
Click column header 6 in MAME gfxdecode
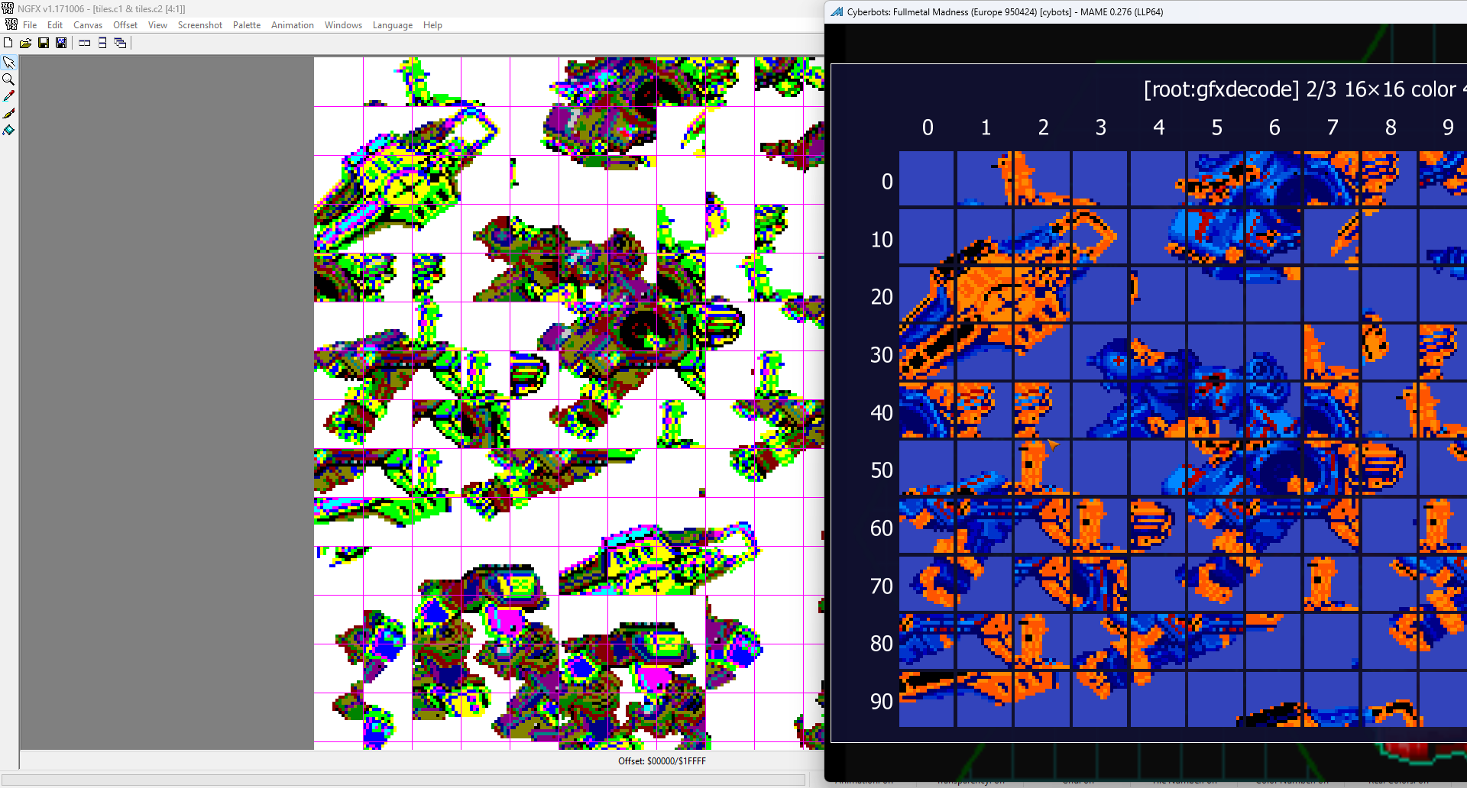[1274, 128]
